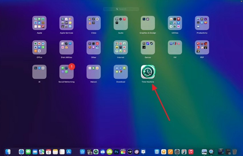Open the iPhone Mirroring app in Dock
The width and height of the screenshot is (243, 156).
coord(184,152)
